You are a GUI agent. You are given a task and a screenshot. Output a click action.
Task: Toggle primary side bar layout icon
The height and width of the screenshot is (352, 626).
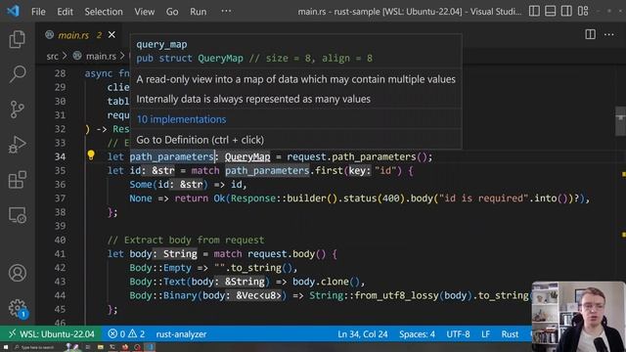tap(534, 11)
